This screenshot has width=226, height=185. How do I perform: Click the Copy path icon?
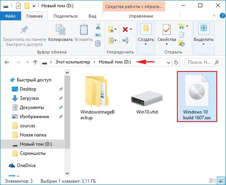tap(98, 35)
